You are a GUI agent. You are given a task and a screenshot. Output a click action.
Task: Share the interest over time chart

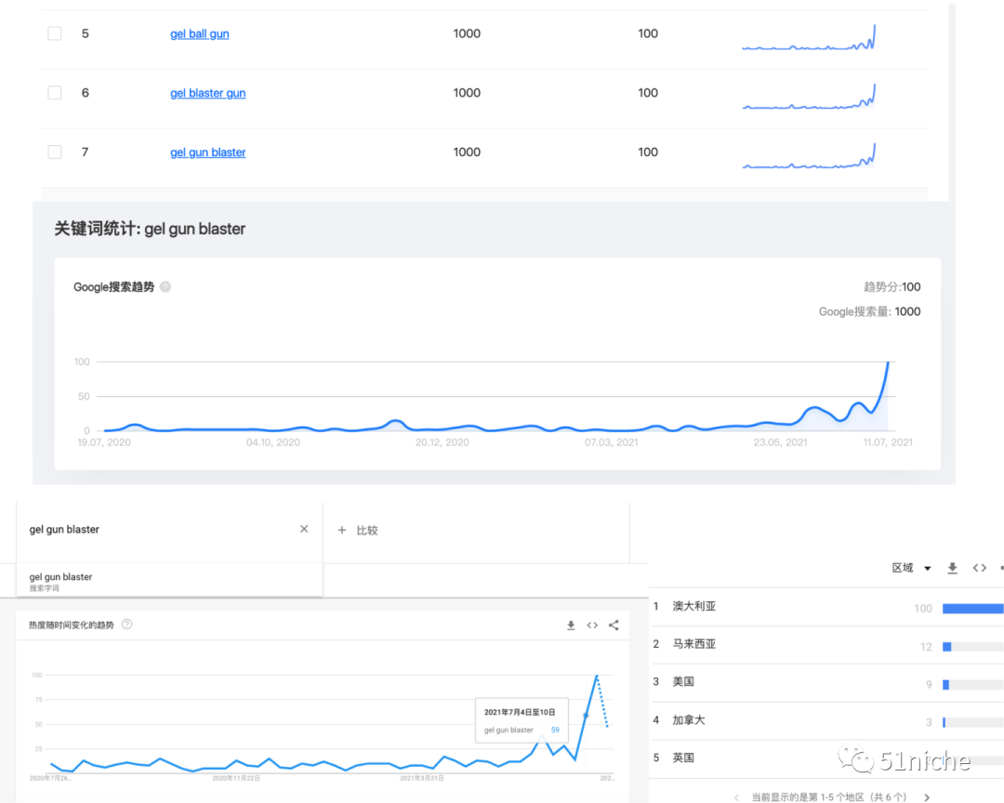pyautogui.click(x=614, y=625)
